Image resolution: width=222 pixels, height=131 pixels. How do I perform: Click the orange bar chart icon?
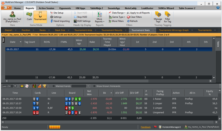(x=39, y=86)
